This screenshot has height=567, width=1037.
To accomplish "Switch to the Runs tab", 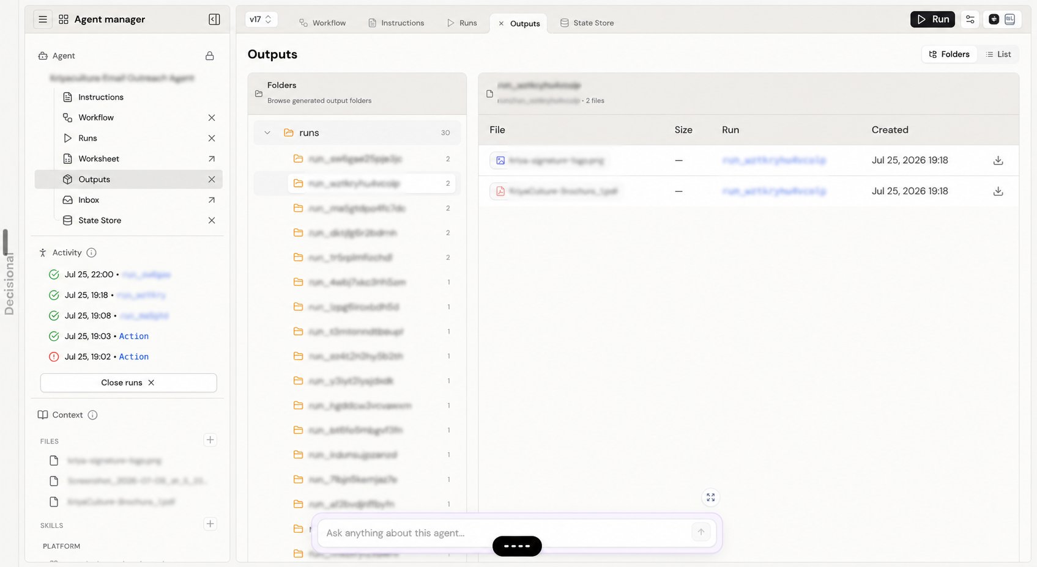I will click(462, 23).
